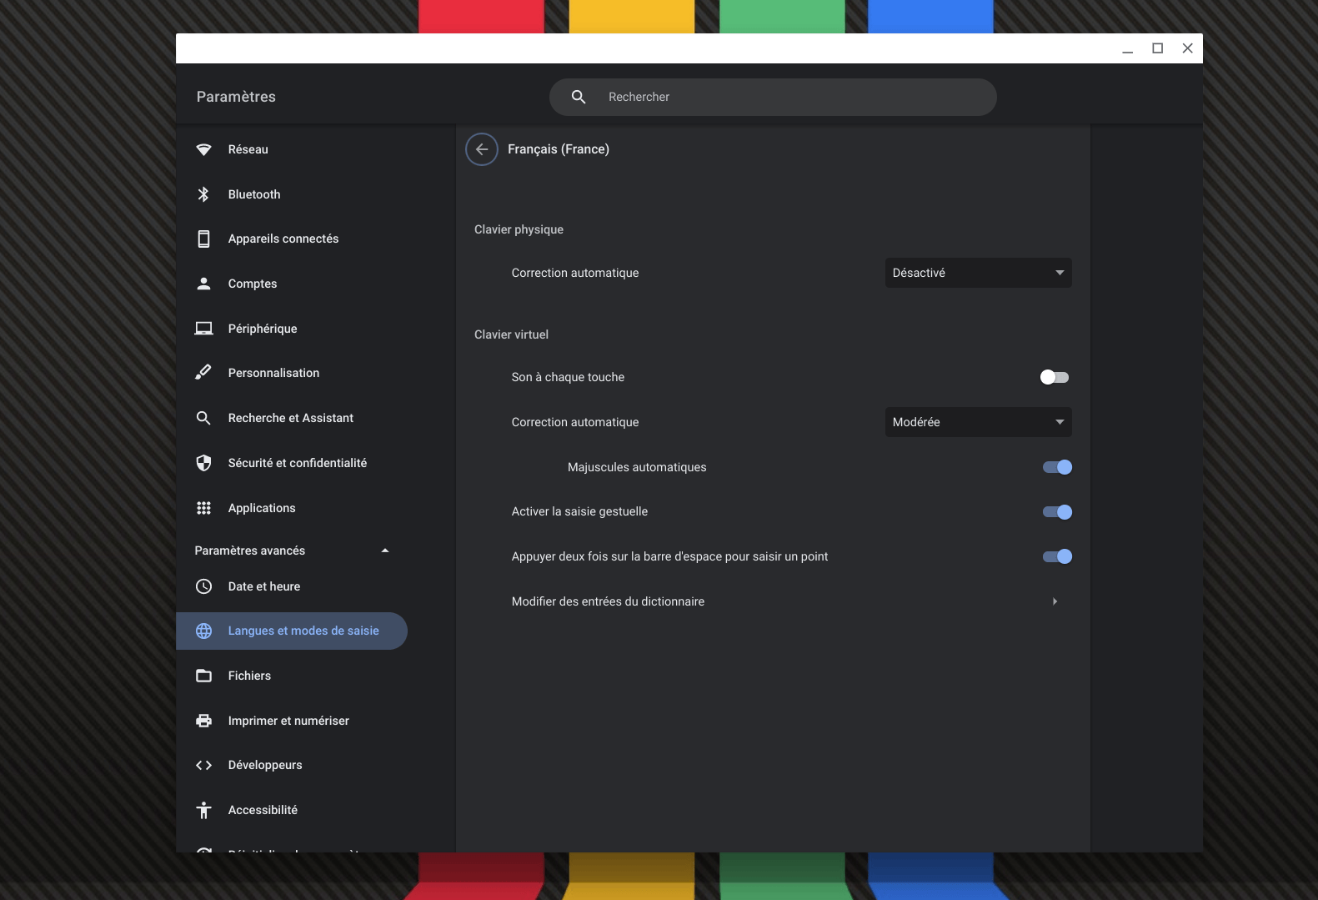The height and width of the screenshot is (900, 1318).
Task: Click the accessibility person icon
Action: 203,810
